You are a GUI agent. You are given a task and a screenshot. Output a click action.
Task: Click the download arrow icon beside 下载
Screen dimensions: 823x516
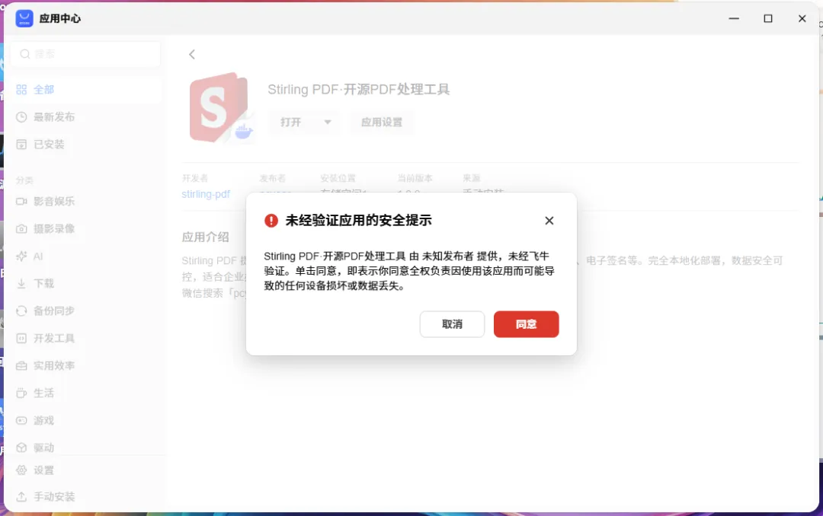click(x=21, y=283)
